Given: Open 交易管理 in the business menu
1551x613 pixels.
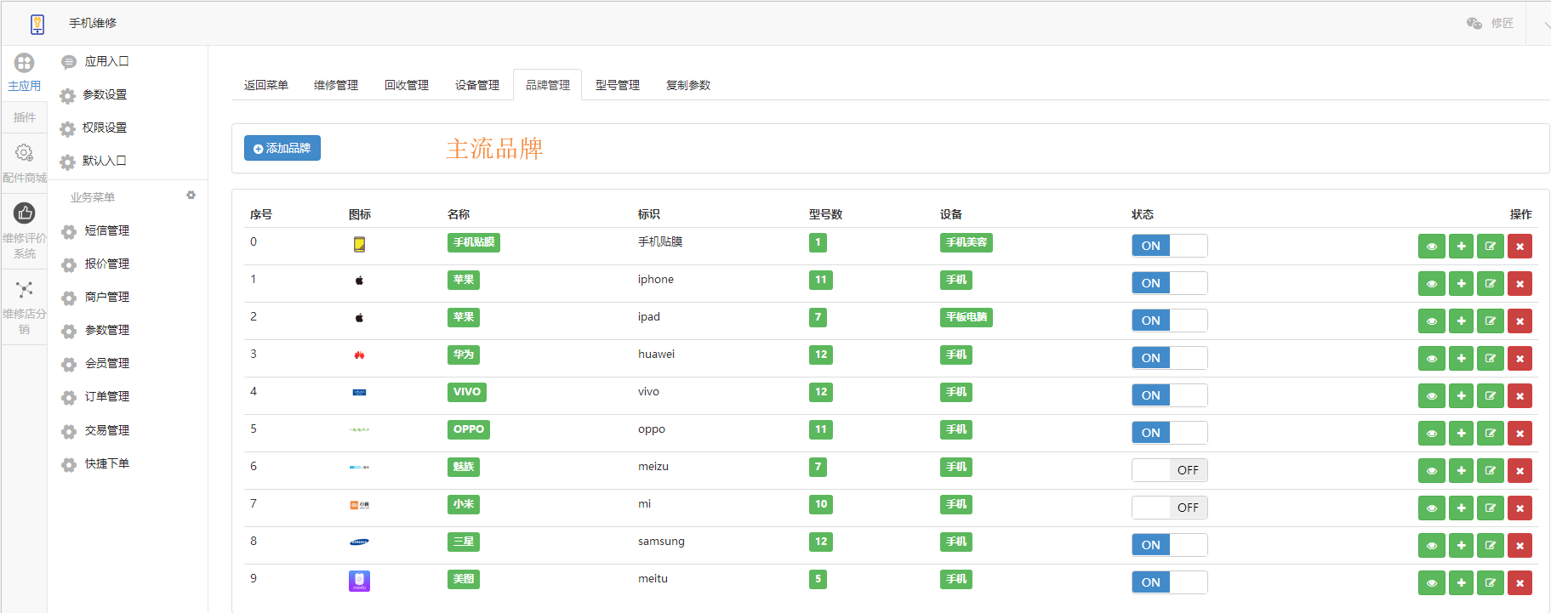Looking at the screenshot, I should pyautogui.click(x=107, y=430).
